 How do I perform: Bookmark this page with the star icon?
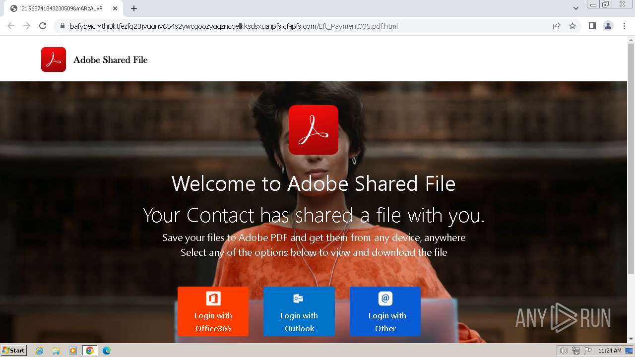572,26
